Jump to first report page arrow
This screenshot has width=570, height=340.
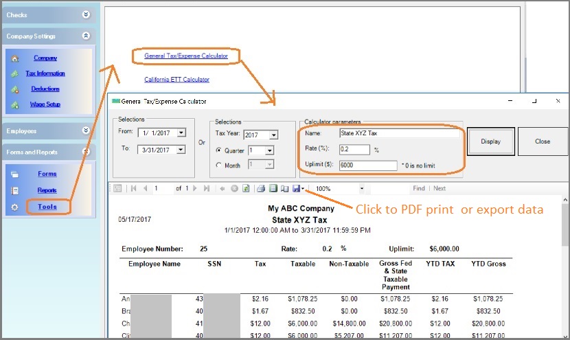[x=133, y=188]
